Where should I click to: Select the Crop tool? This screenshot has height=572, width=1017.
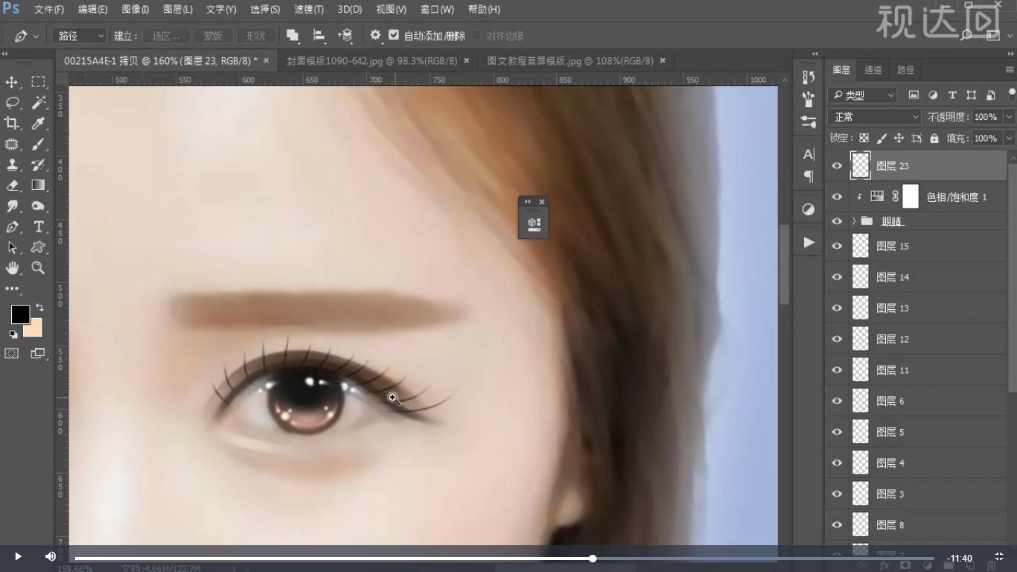pyautogui.click(x=12, y=123)
